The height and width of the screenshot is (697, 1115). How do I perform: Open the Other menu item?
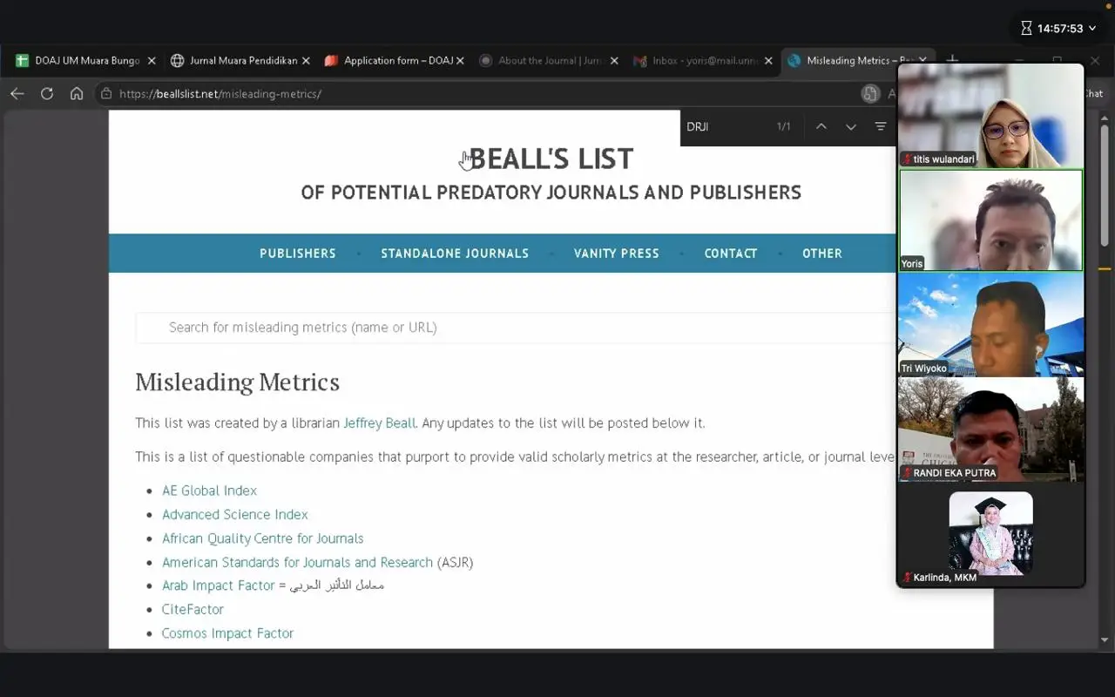coord(822,254)
